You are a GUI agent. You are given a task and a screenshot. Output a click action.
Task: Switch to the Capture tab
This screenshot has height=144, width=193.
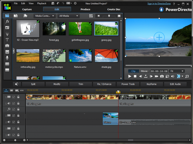point(27,9)
